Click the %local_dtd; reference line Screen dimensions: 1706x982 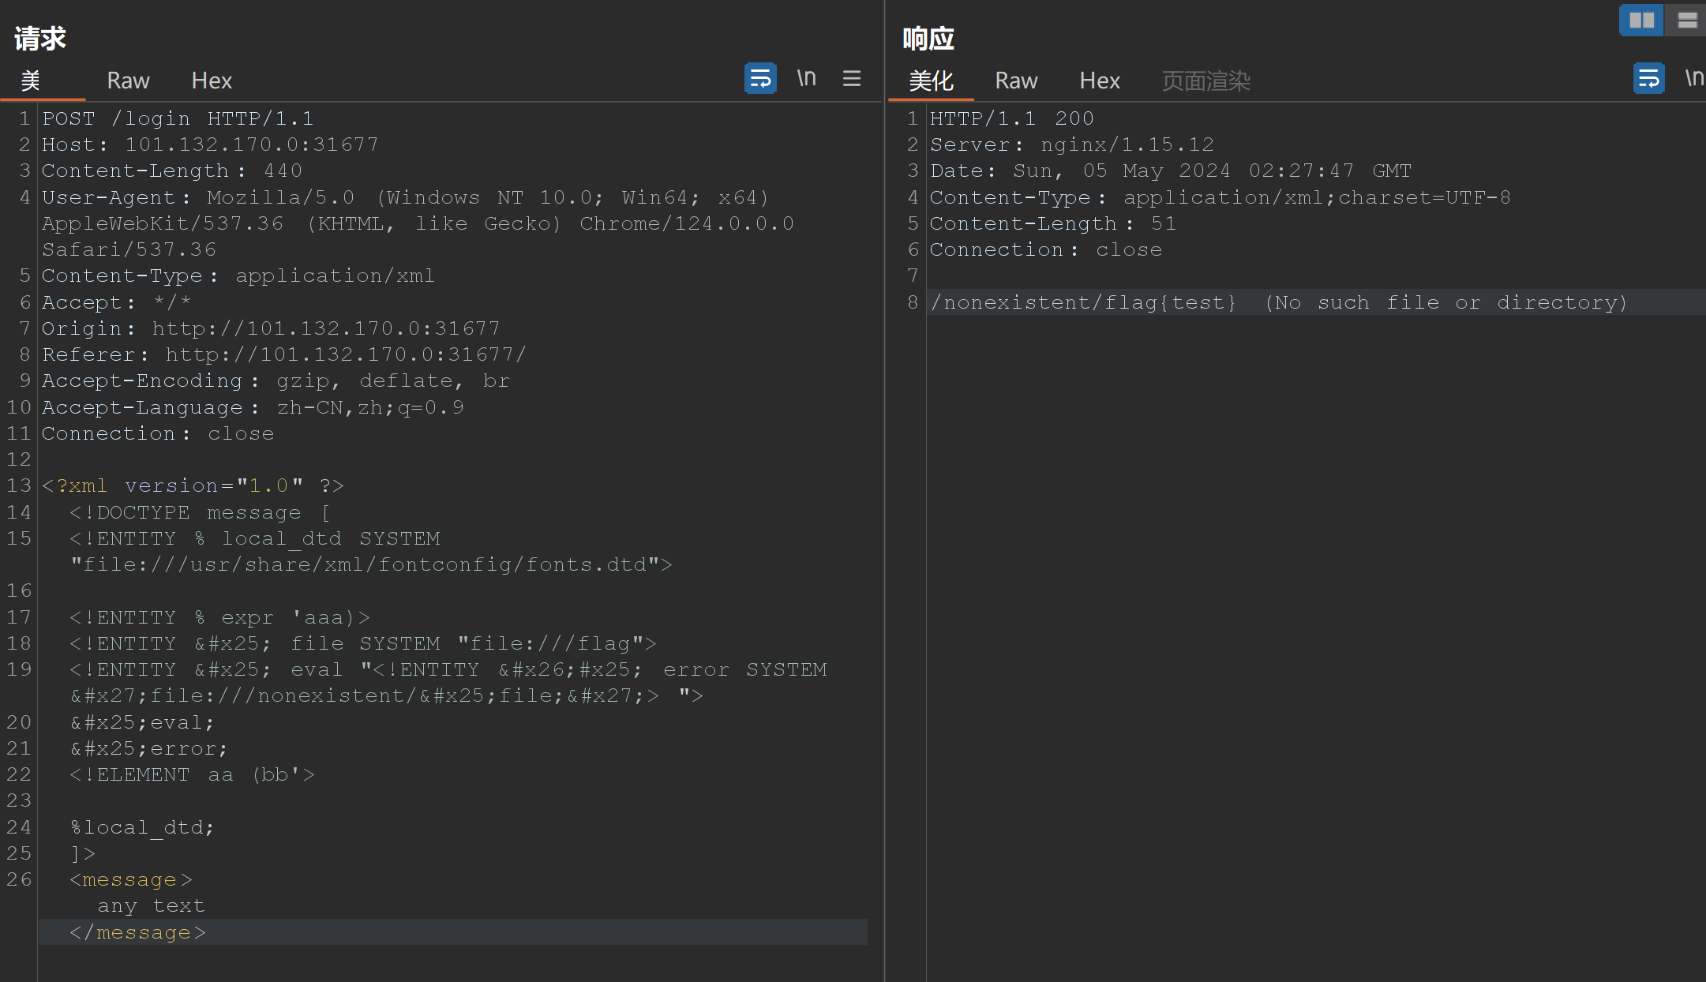[x=142, y=827]
